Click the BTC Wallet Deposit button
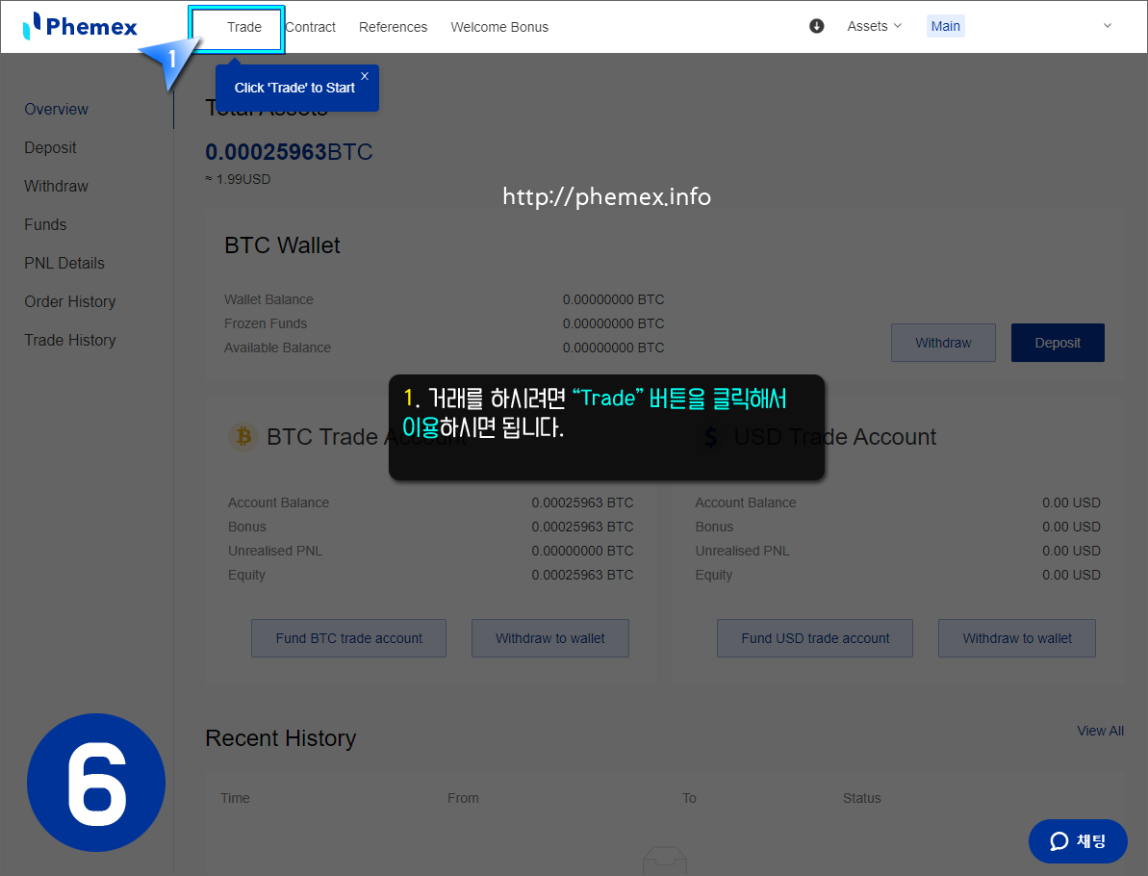 coord(1058,343)
